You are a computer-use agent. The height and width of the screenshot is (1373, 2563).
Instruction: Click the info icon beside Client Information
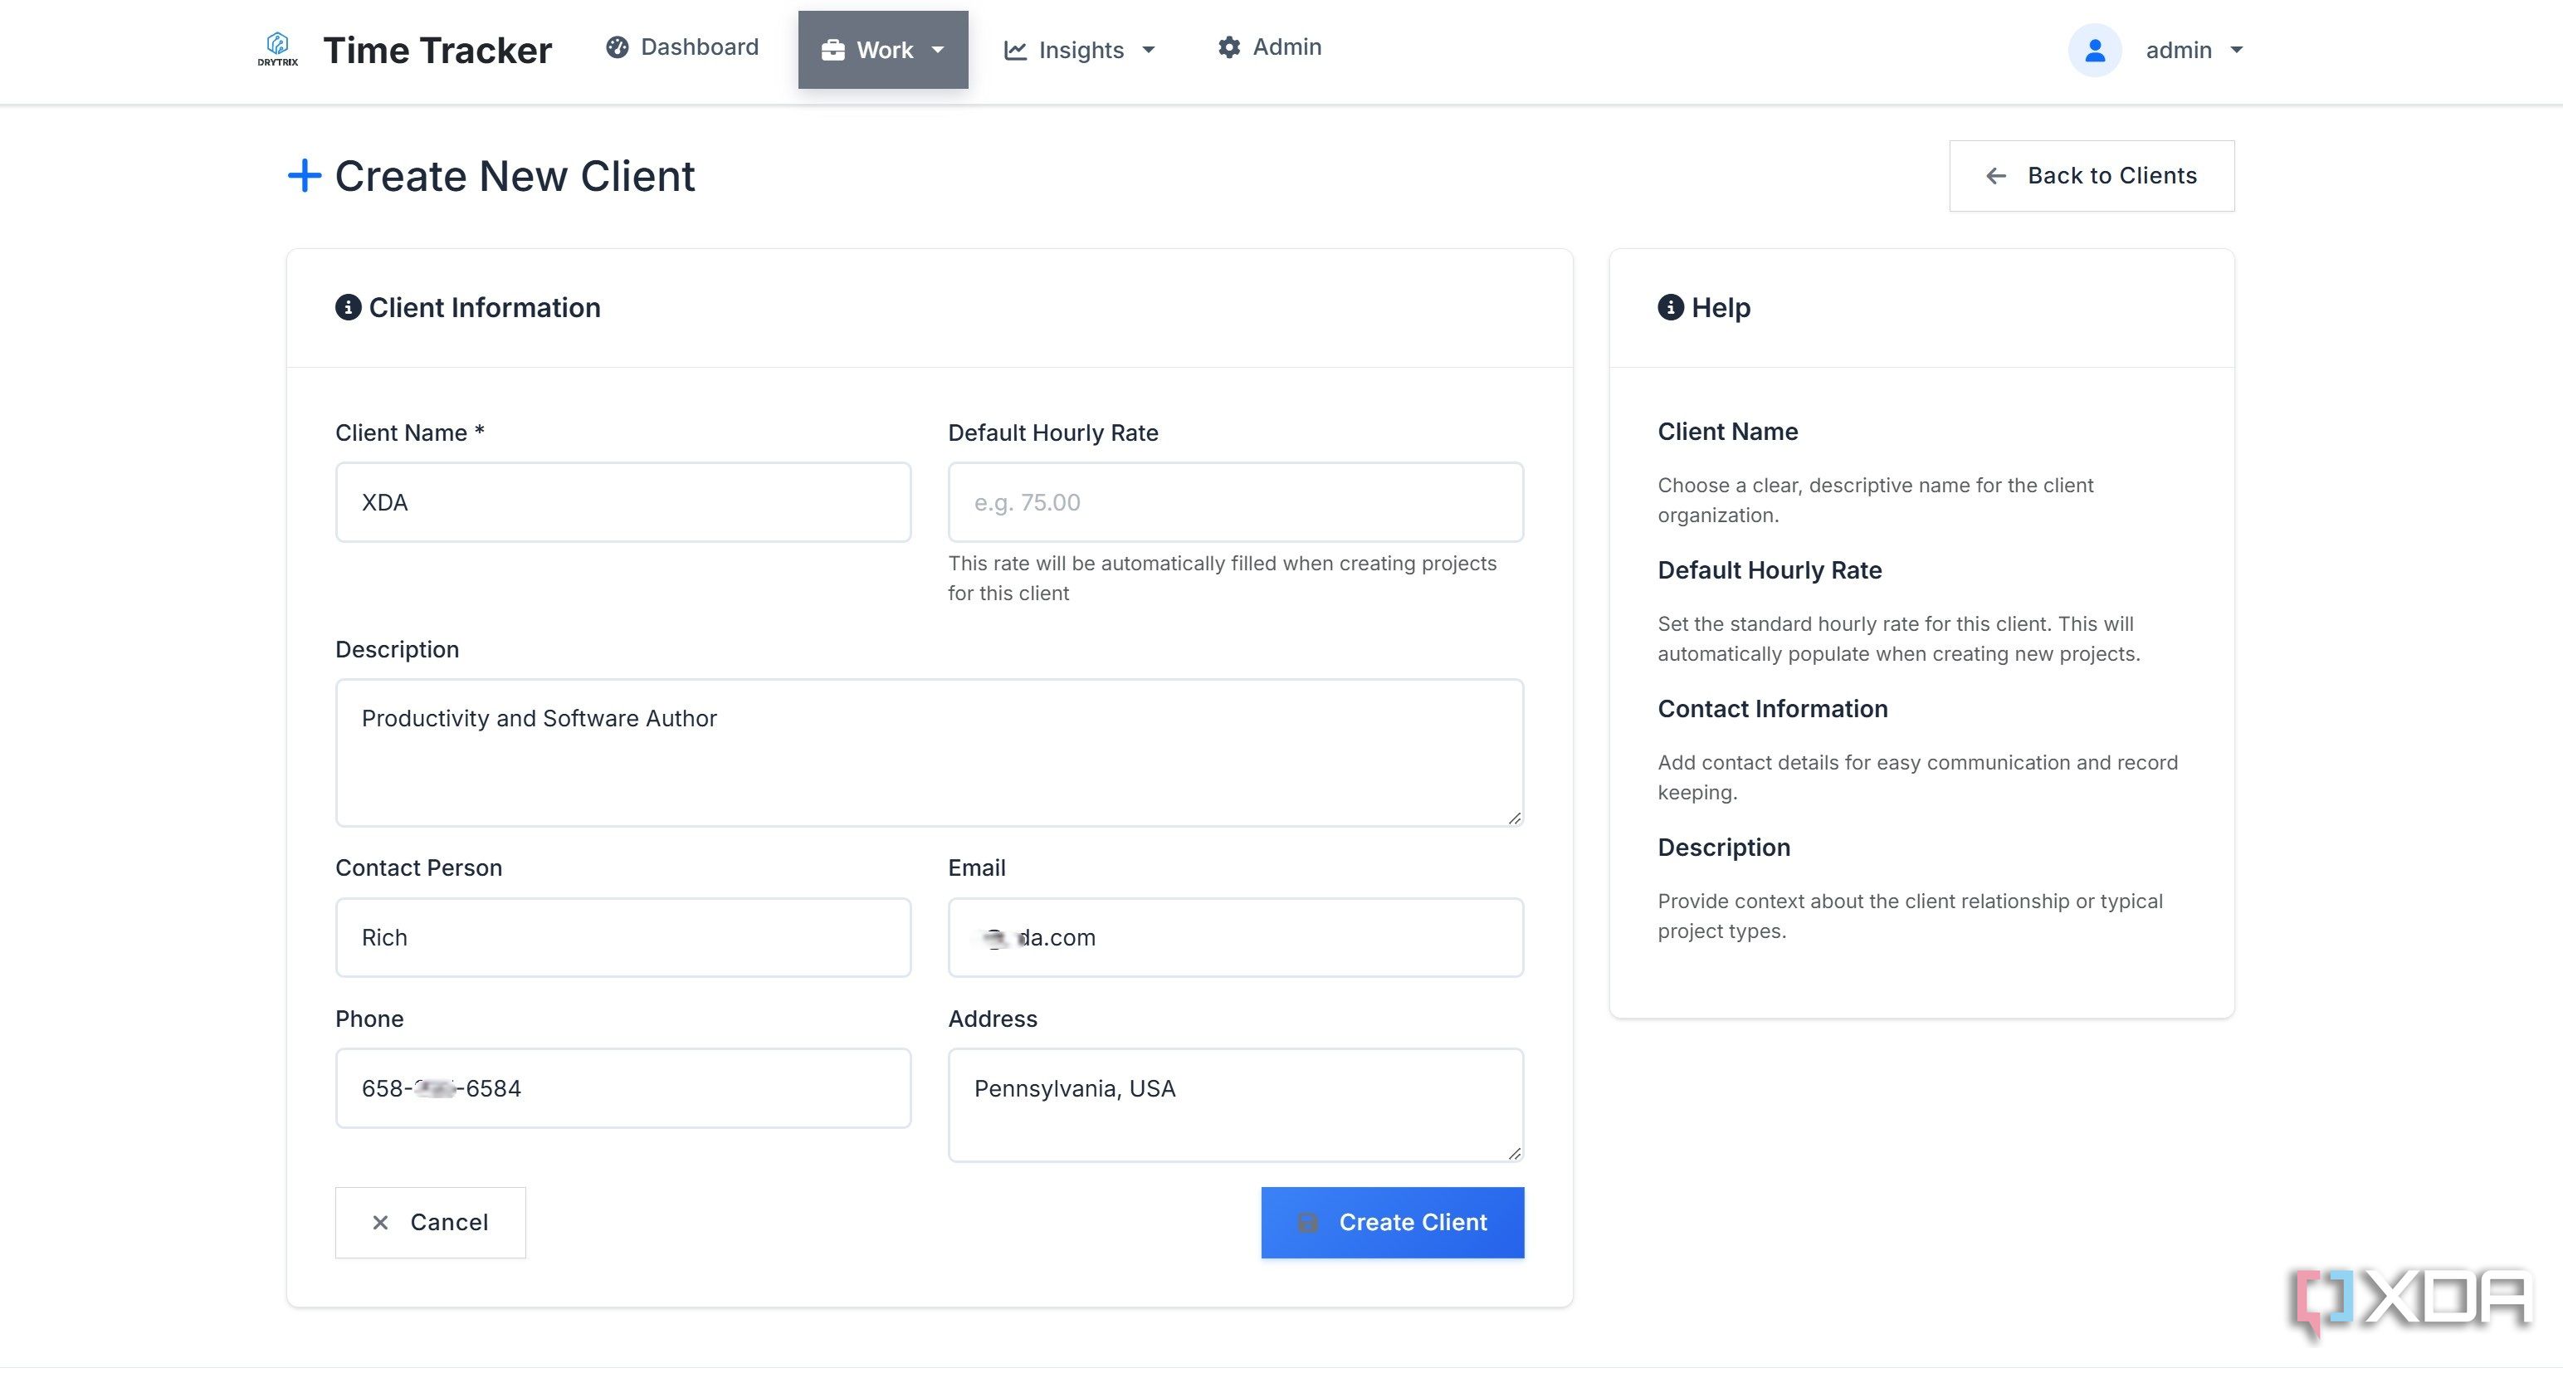click(347, 307)
